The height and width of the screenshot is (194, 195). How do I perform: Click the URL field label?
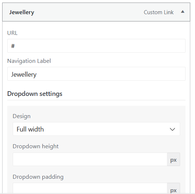(x=12, y=33)
